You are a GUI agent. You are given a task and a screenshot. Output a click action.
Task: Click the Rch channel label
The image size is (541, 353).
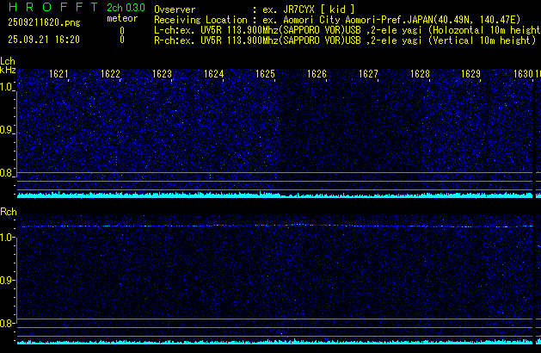click(x=9, y=212)
